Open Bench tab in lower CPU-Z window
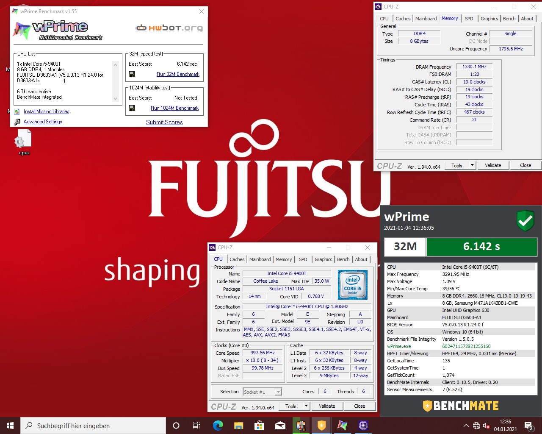542x434 pixels. click(343, 259)
